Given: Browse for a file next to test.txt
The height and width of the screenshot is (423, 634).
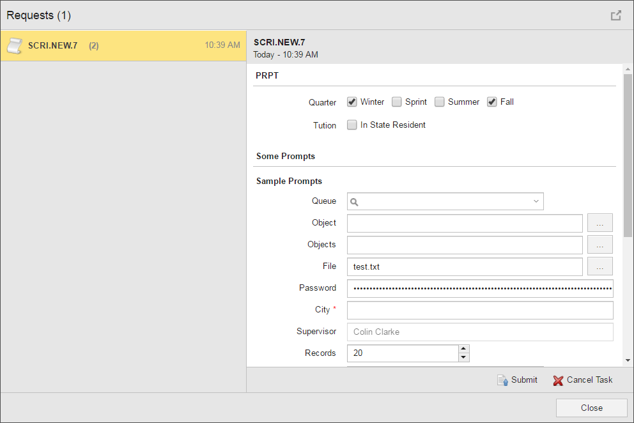Looking at the screenshot, I should pyautogui.click(x=599, y=266).
